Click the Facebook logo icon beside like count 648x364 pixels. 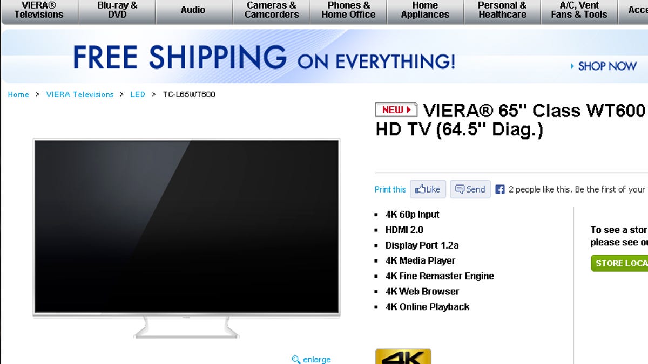point(500,189)
